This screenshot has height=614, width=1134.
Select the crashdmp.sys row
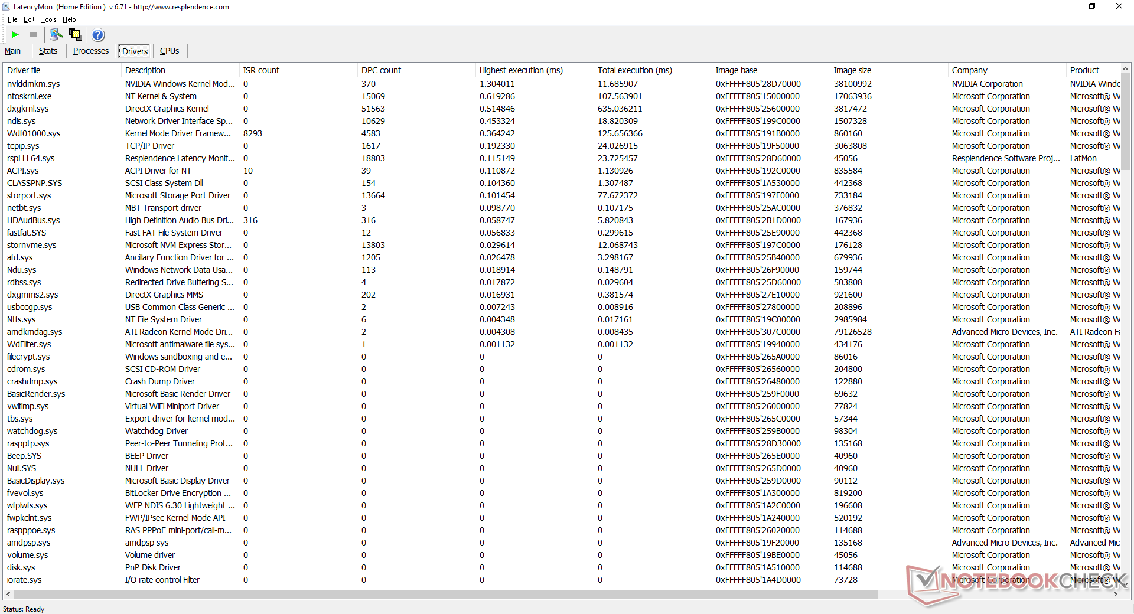(x=562, y=381)
